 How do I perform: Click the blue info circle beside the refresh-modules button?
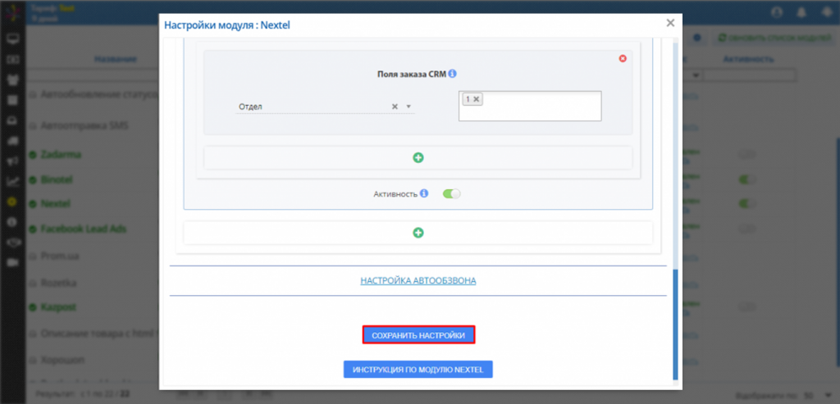pos(697,38)
